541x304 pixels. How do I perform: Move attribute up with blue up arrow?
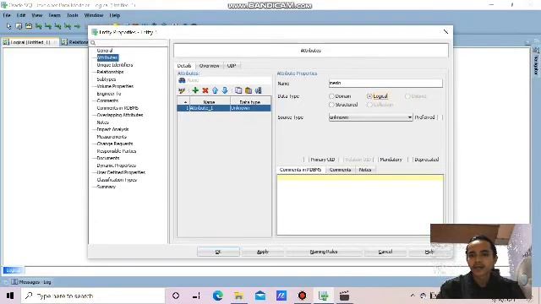pyautogui.click(x=215, y=90)
